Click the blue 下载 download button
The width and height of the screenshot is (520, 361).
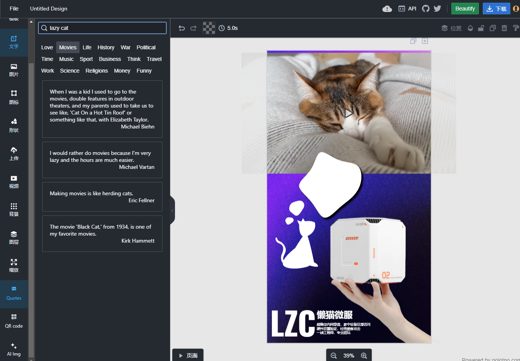point(496,9)
